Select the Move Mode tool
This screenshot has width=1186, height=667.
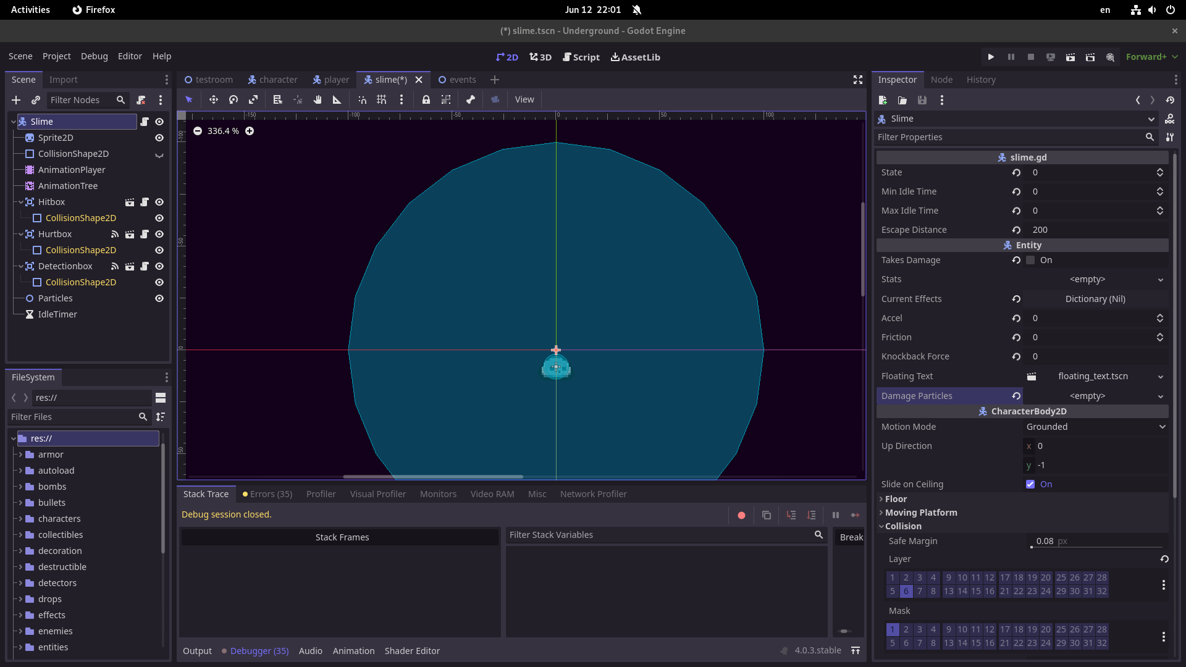pos(213,99)
